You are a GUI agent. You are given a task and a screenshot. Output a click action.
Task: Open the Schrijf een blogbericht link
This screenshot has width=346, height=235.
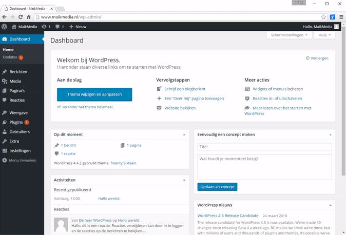(185, 89)
